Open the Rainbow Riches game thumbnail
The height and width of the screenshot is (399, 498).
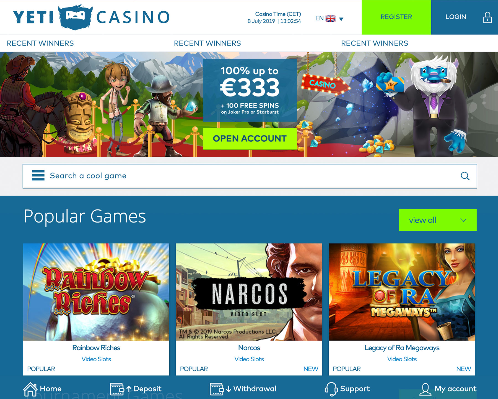tap(96, 292)
